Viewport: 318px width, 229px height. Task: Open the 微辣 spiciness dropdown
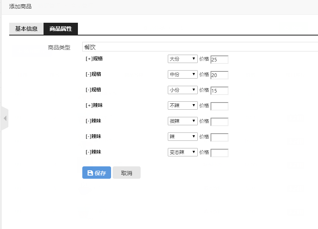click(183, 121)
